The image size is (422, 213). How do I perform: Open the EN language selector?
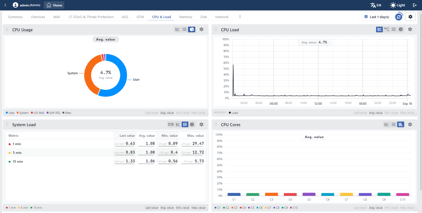coord(376,5)
